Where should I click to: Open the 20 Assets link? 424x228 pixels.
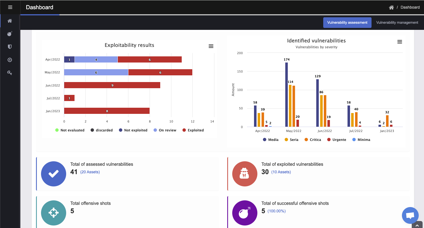[x=90, y=172]
